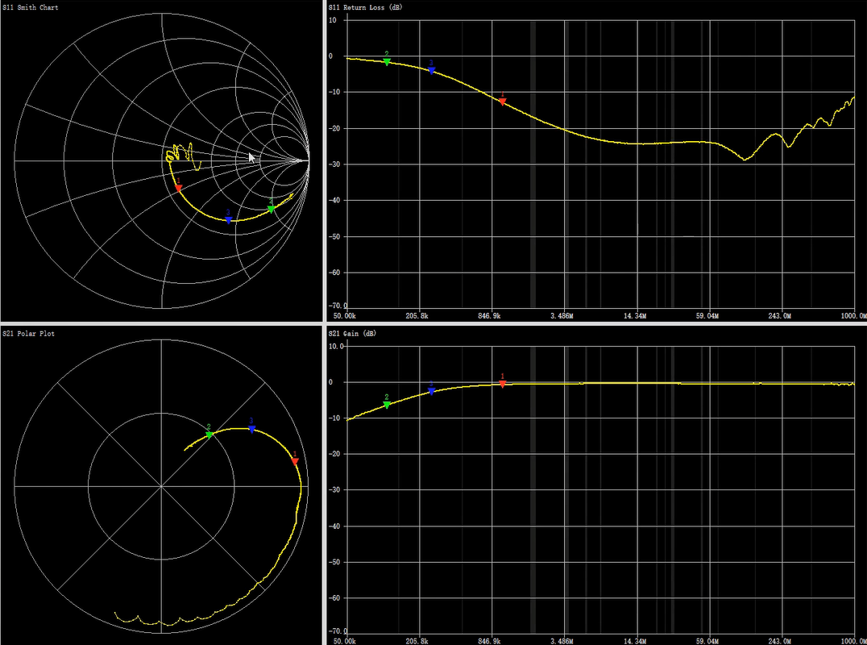Select red marker 1 on the Smith chart

click(179, 188)
